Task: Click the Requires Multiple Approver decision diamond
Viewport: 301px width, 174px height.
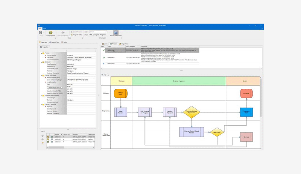Action: 192,112
